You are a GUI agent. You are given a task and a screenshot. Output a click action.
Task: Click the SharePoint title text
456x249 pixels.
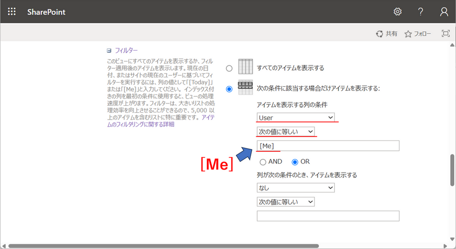pyautogui.click(x=46, y=12)
